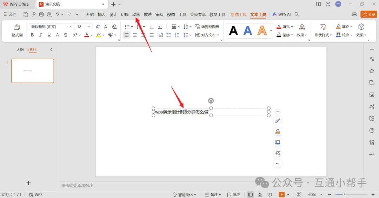This screenshot has width=379, height=198.
Task: Click the settings sliders icon in right sidebar
Action: (372, 59)
